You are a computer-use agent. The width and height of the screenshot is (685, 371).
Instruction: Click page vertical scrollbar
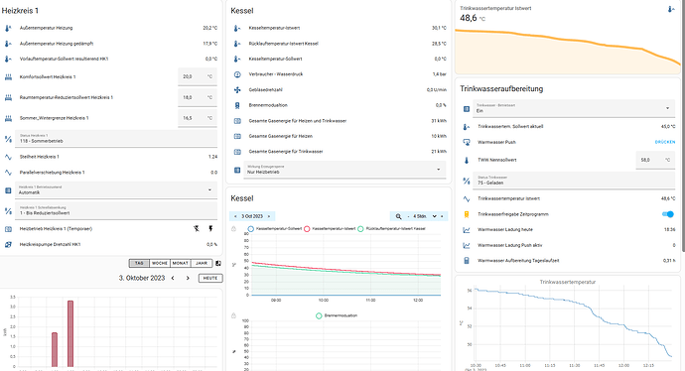(x=683, y=126)
